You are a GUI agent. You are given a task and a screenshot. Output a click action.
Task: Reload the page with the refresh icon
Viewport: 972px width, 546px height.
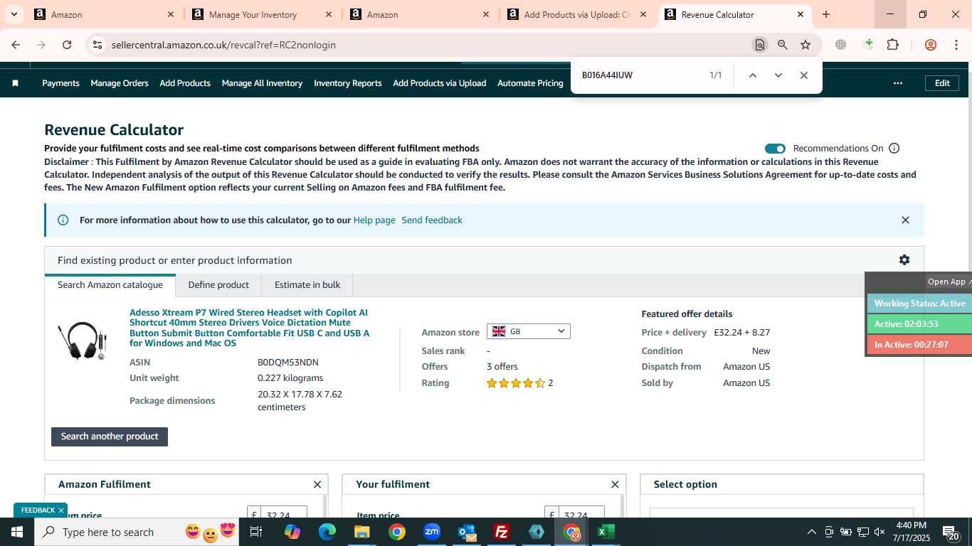pyautogui.click(x=67, y=45)
